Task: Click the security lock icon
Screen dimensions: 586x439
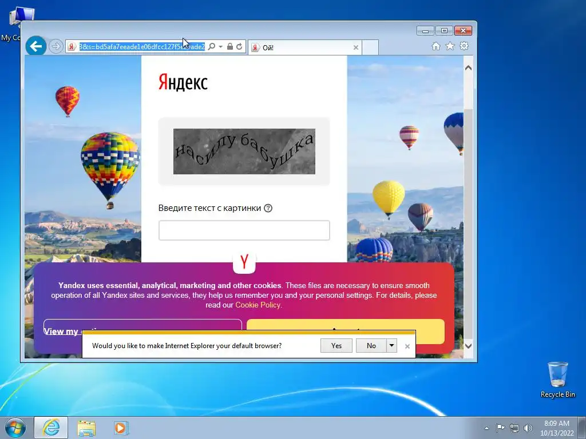Action: pos(230,47)
